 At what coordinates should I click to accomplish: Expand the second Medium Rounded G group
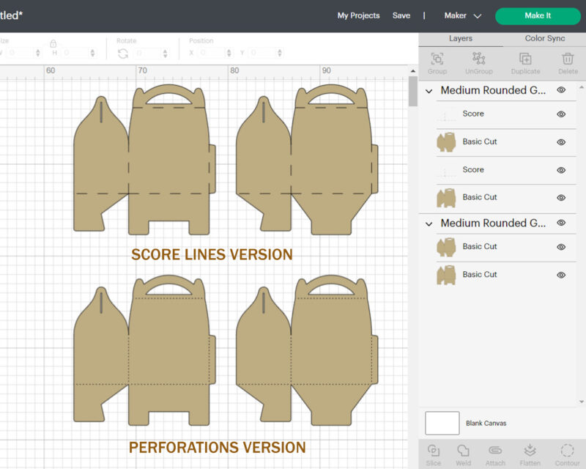pyautogui.click(x=429, y=223)
